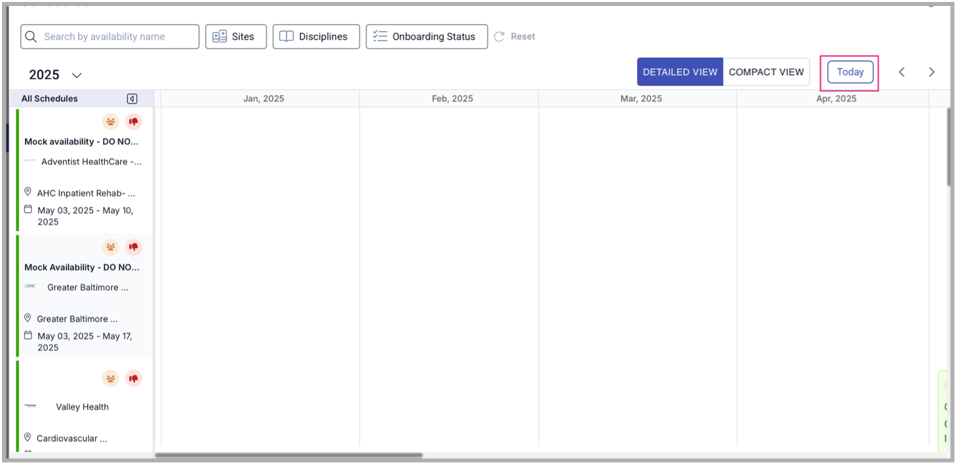Go to the previous time period
958x465 pixels.
coord(901,72)
